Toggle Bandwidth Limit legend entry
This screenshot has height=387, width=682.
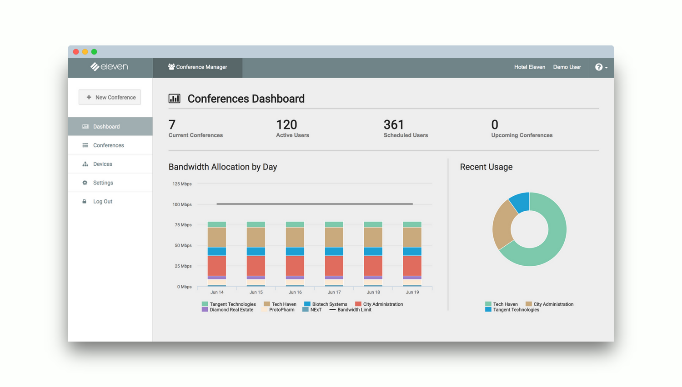[350, 310]
